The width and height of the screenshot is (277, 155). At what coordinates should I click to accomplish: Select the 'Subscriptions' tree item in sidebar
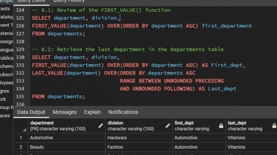pos(7,75)
